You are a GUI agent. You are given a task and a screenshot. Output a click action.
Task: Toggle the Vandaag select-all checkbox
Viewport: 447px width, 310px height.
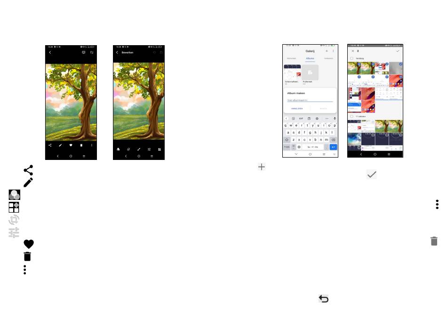[351, 59]
